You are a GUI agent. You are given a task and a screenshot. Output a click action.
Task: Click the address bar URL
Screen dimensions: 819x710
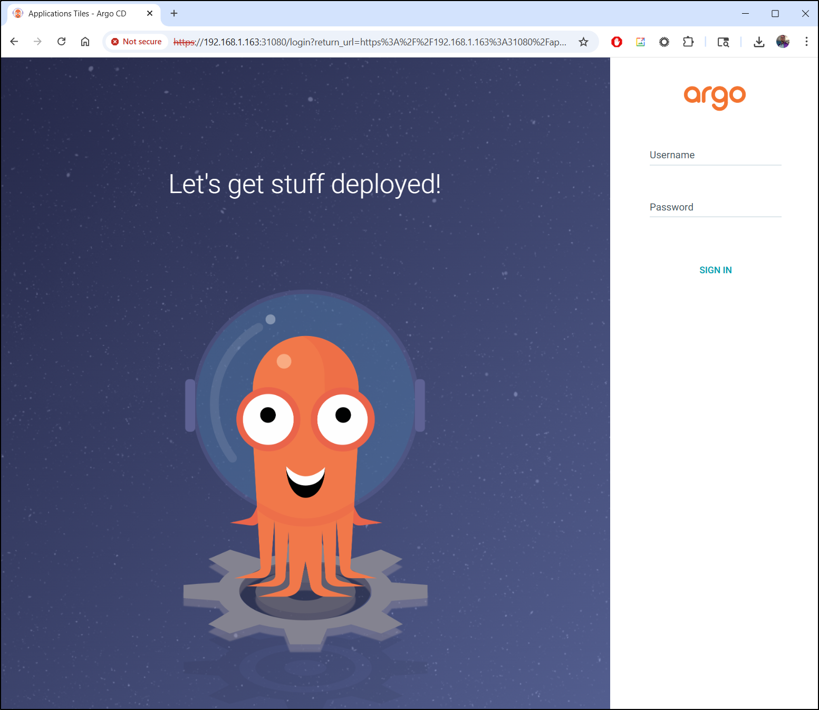coord(369,42)
